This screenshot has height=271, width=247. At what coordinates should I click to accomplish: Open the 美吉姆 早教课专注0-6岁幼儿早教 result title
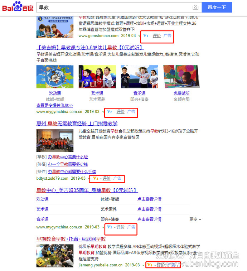(90, 48)
